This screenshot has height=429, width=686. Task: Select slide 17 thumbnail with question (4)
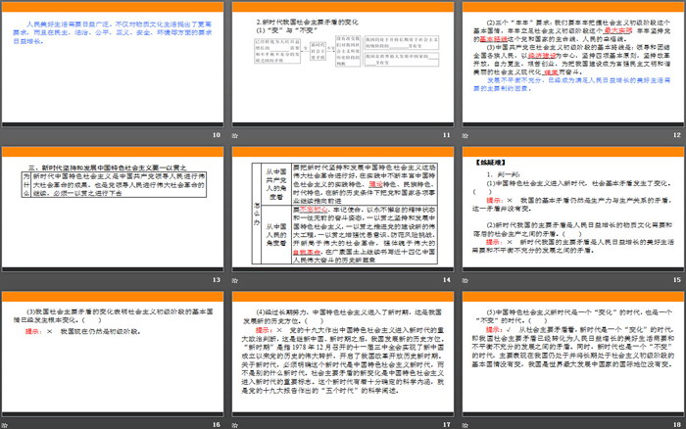click(342, 351)
